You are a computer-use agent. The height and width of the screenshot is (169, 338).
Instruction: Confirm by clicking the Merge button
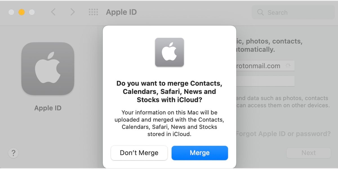click(x=200, y=153)
